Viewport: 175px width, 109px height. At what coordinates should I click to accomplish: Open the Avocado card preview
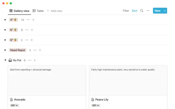tap(47, 80)
